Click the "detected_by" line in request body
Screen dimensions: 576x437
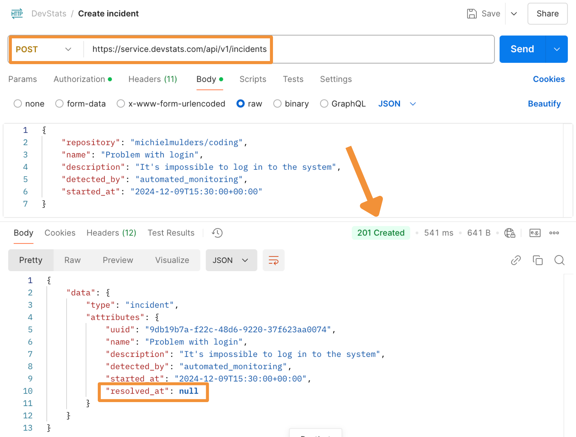pos(155,179)
